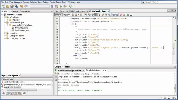
Task: Switch to the Services tab
Action: pyautogui.click(x=25, y=11)
